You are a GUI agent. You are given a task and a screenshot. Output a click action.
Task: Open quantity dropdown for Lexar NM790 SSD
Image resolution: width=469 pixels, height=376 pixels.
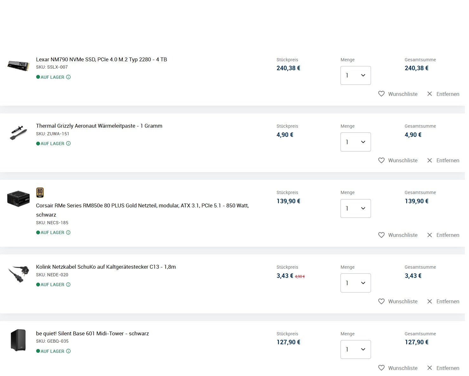coord(355,75)
